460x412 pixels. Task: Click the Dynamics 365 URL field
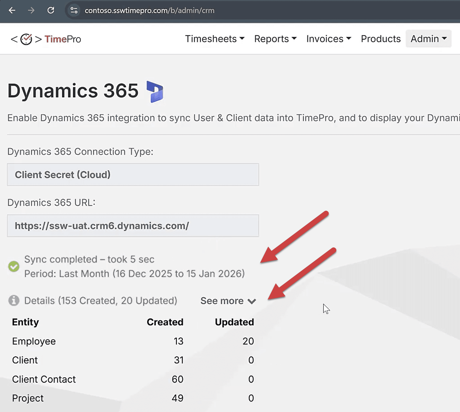click(x=133, y=226)
